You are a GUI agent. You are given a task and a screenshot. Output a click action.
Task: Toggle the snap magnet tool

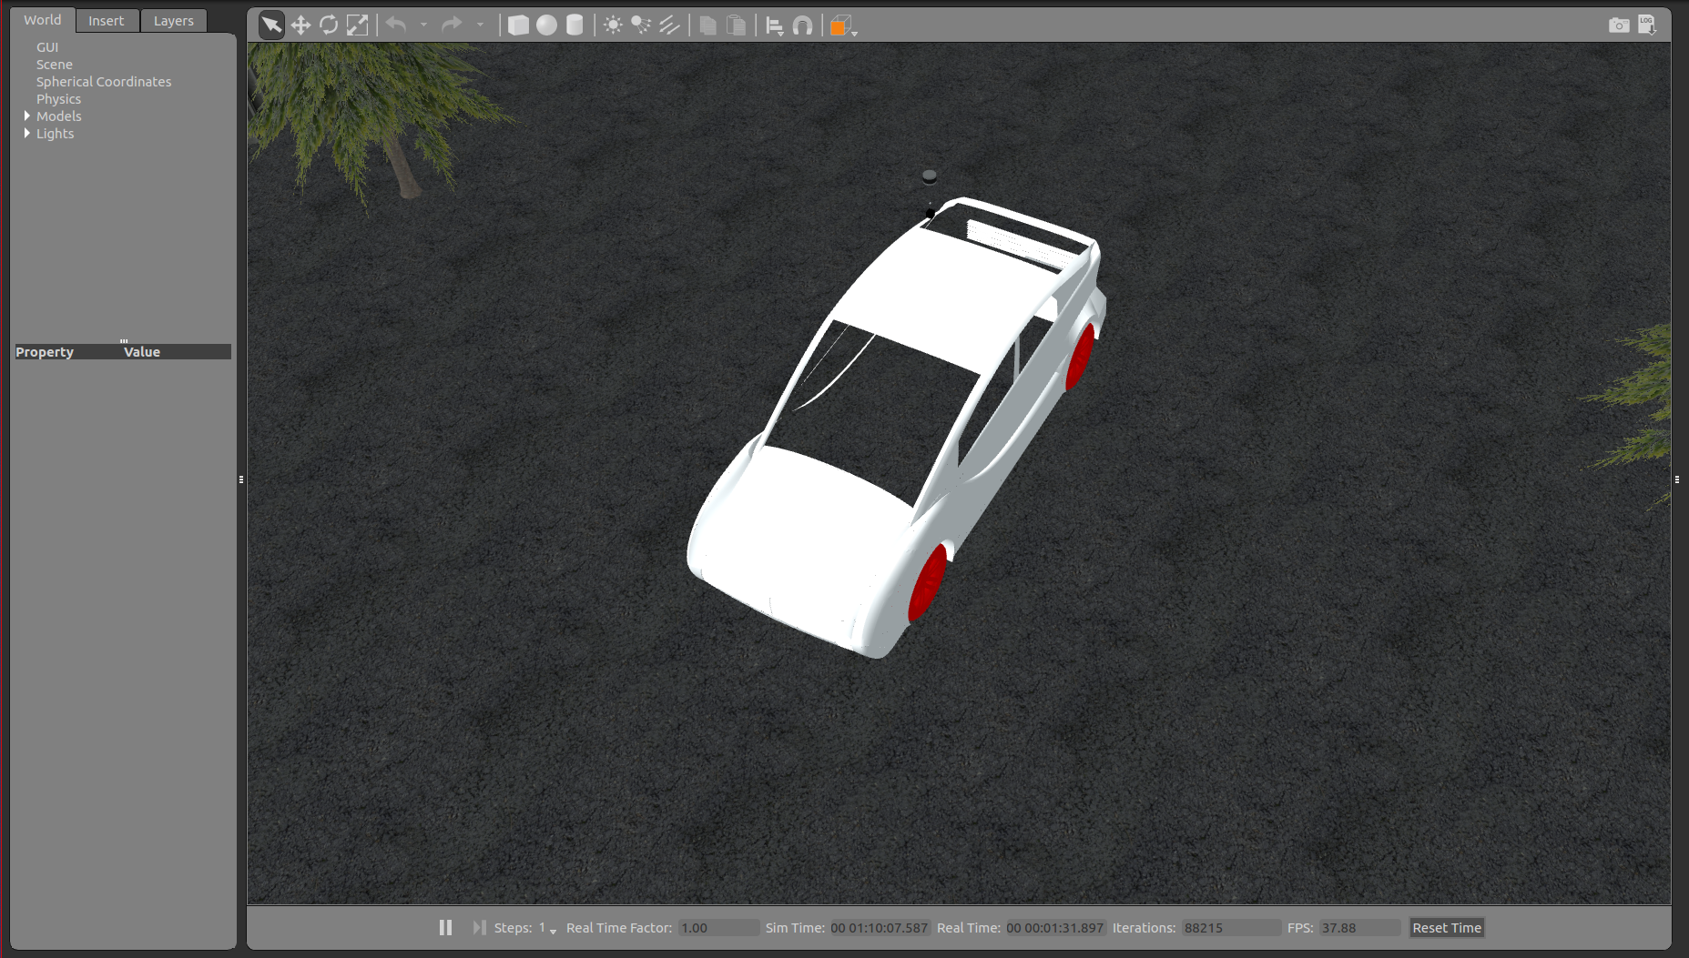(802, 25)
